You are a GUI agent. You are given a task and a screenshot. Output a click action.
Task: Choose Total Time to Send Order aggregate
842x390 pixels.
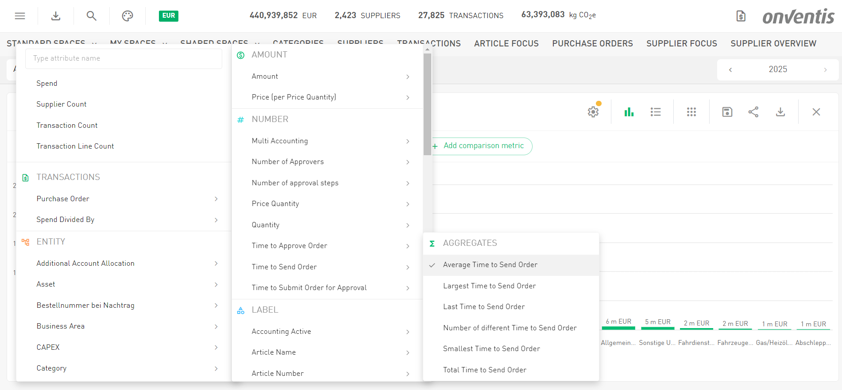coord(484,370)
